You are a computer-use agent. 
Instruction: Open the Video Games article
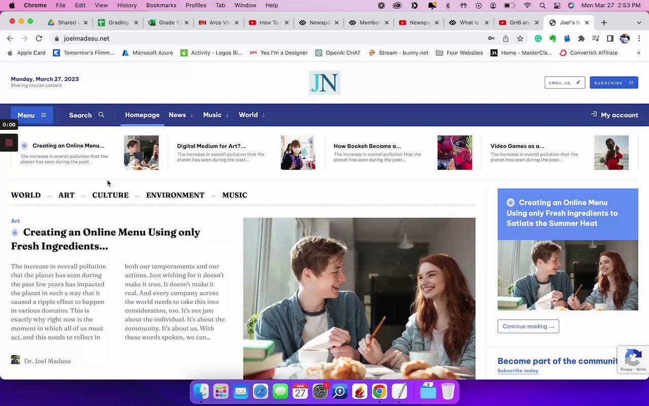click(x=517, y=146)
